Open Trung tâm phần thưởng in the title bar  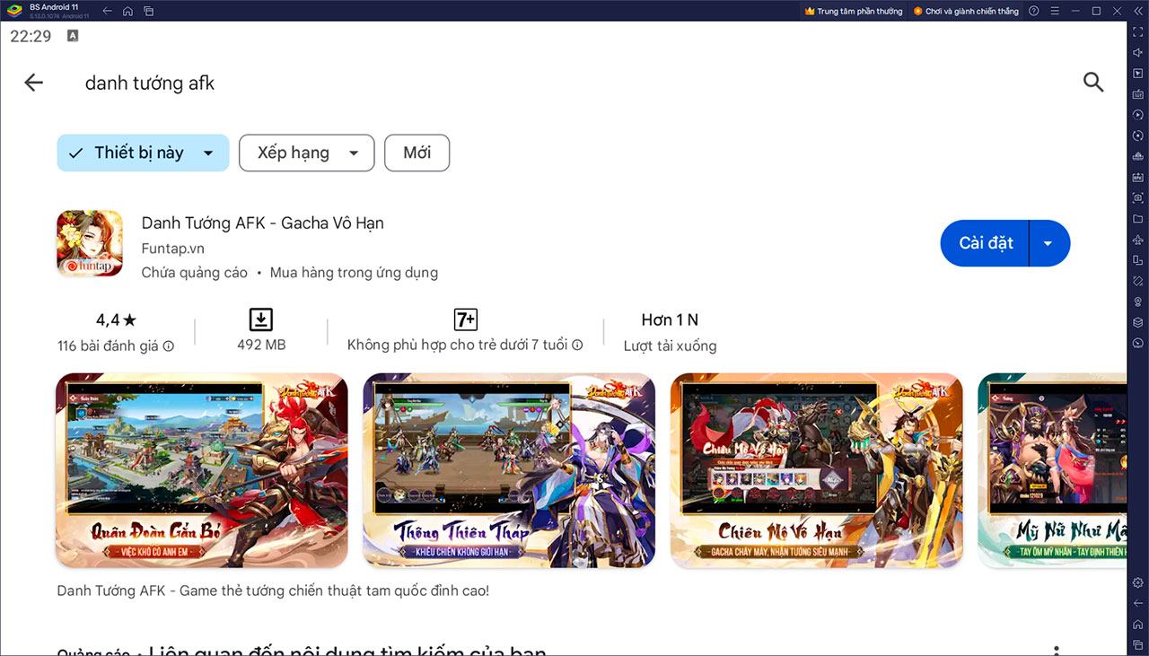[854, 11]
